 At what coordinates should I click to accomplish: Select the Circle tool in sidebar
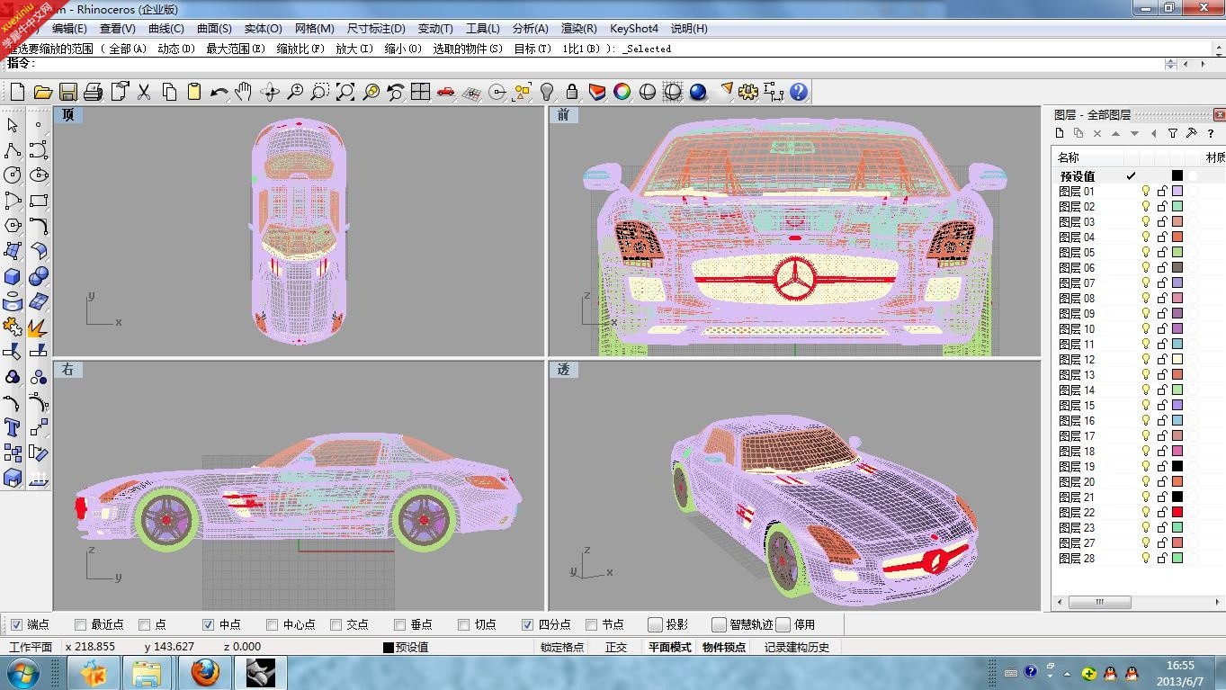pyautogui.click(x=13, y=175)
